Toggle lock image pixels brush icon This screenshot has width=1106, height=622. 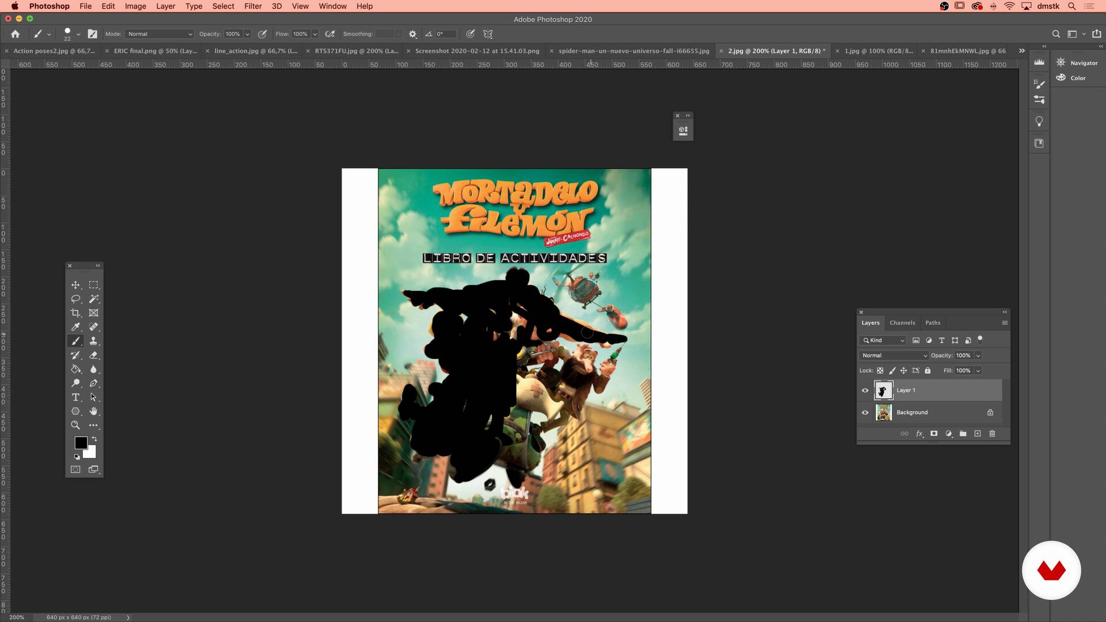[892, 371]
